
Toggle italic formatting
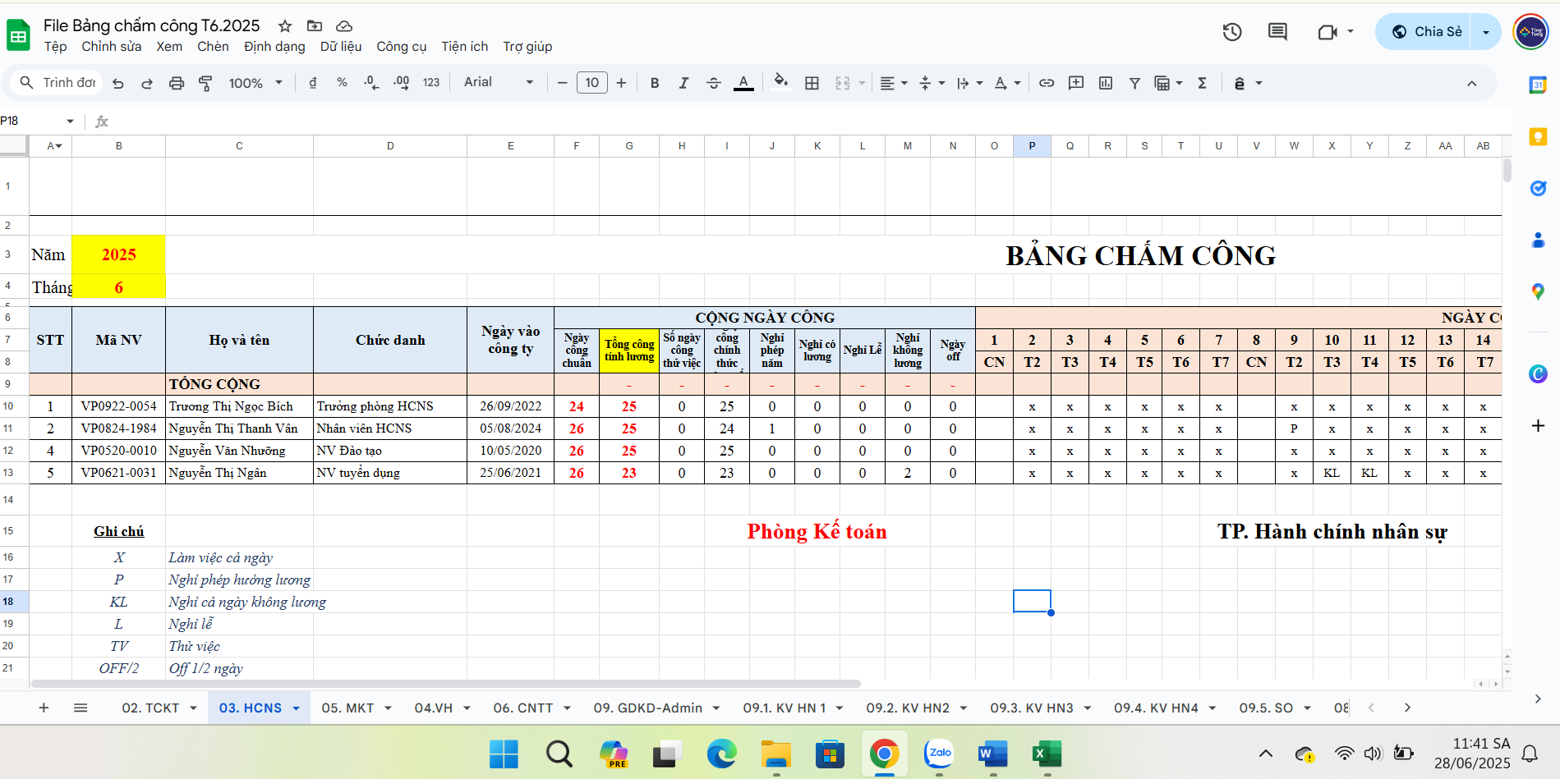click(683, 83)
